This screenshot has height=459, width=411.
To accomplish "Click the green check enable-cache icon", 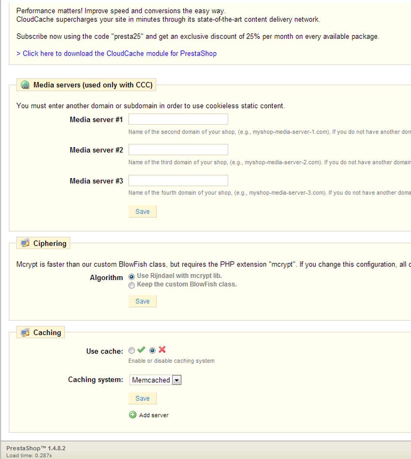I will 141,350.
